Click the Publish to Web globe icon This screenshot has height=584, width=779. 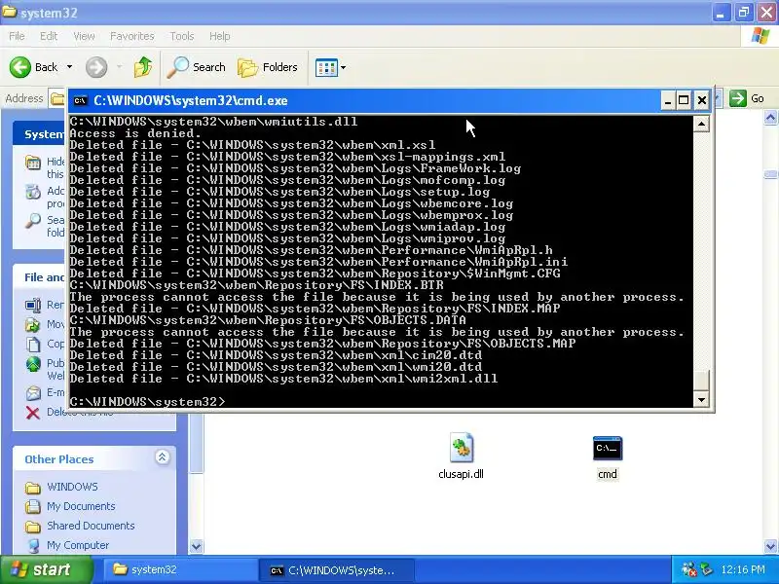33,364
